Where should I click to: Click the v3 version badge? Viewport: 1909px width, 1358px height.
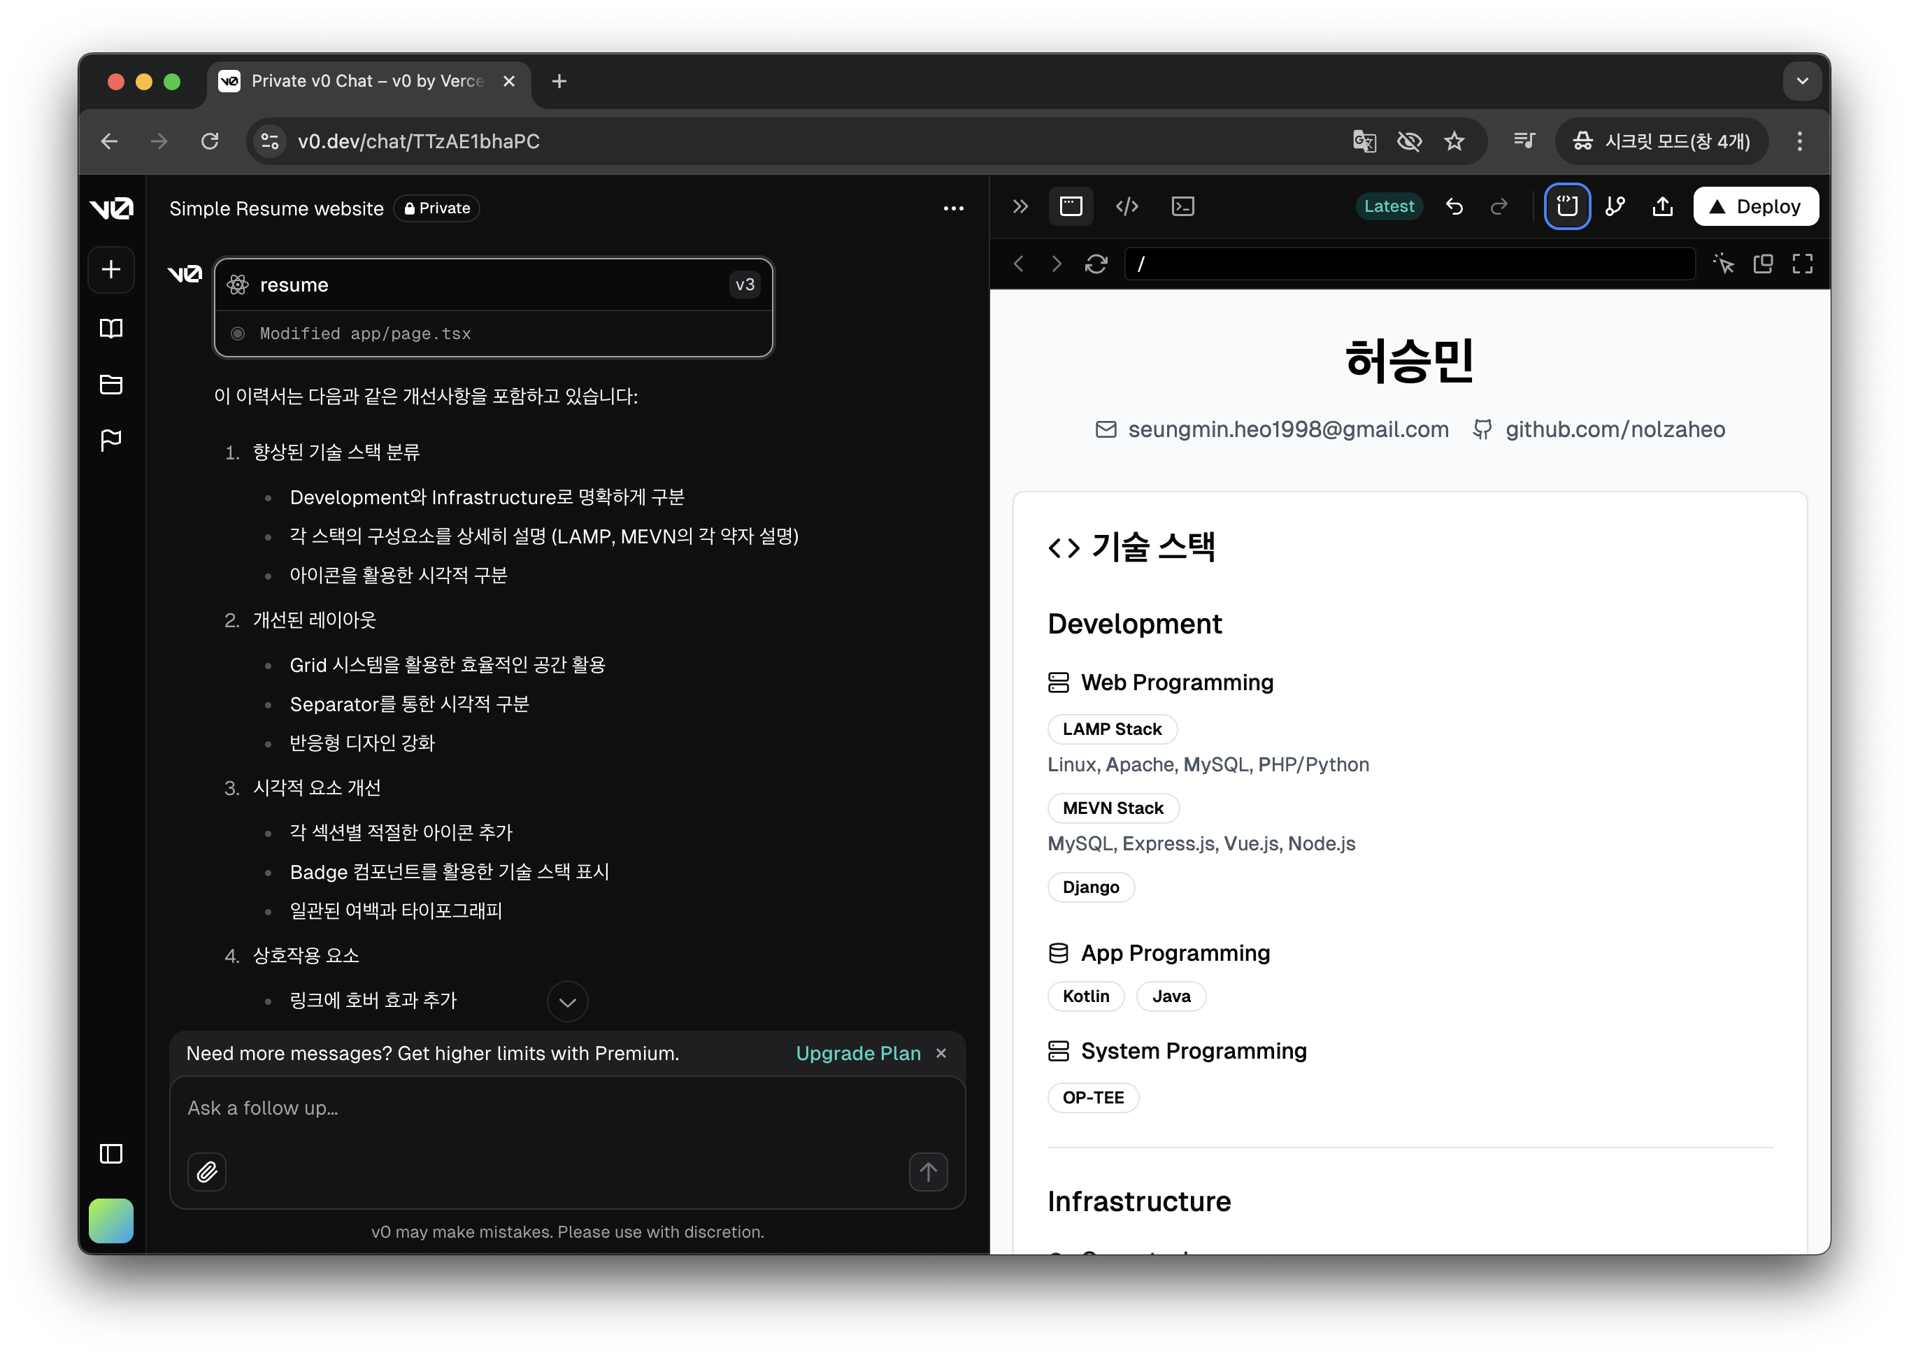744,285
